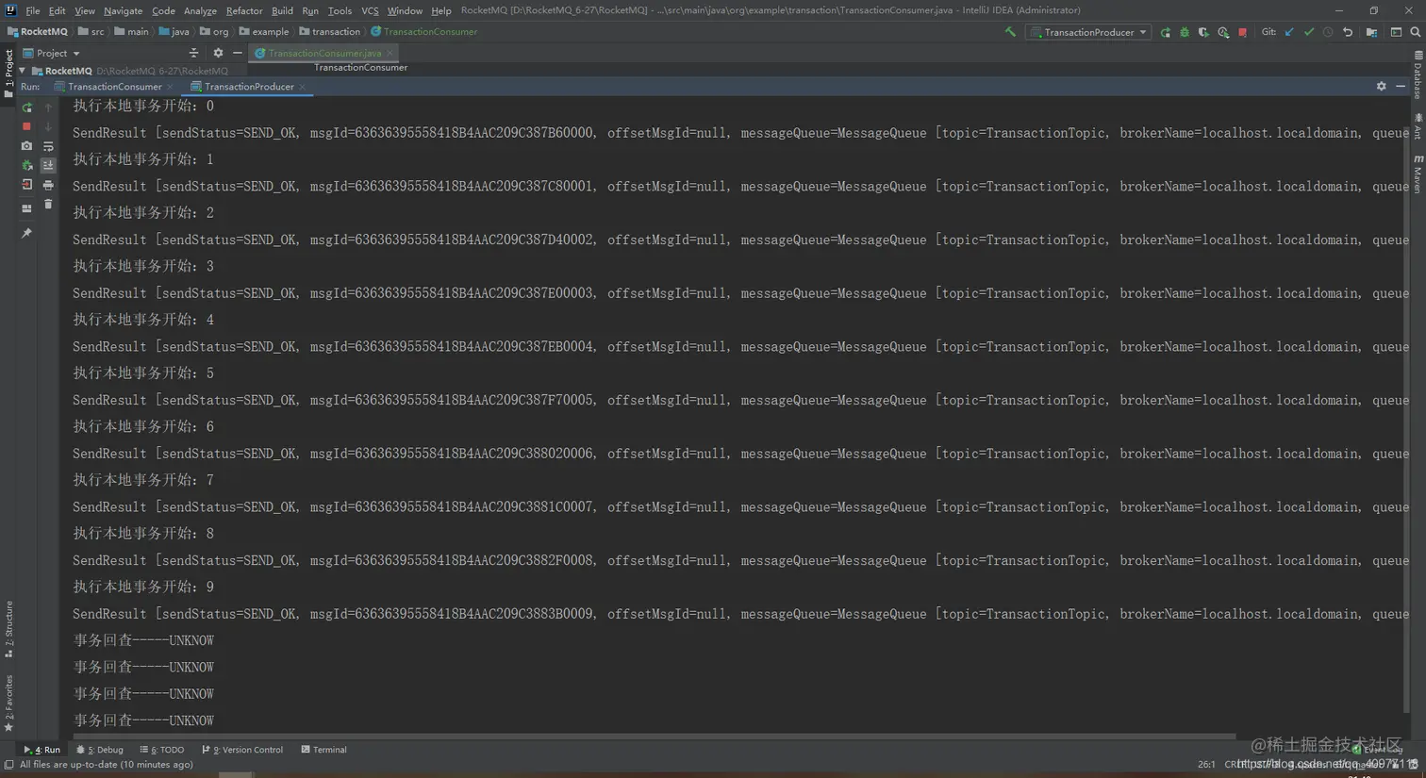Open the Refactor menu

point(244,11)
